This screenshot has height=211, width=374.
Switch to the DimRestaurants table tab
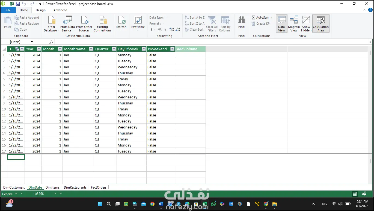click(75, 187)
